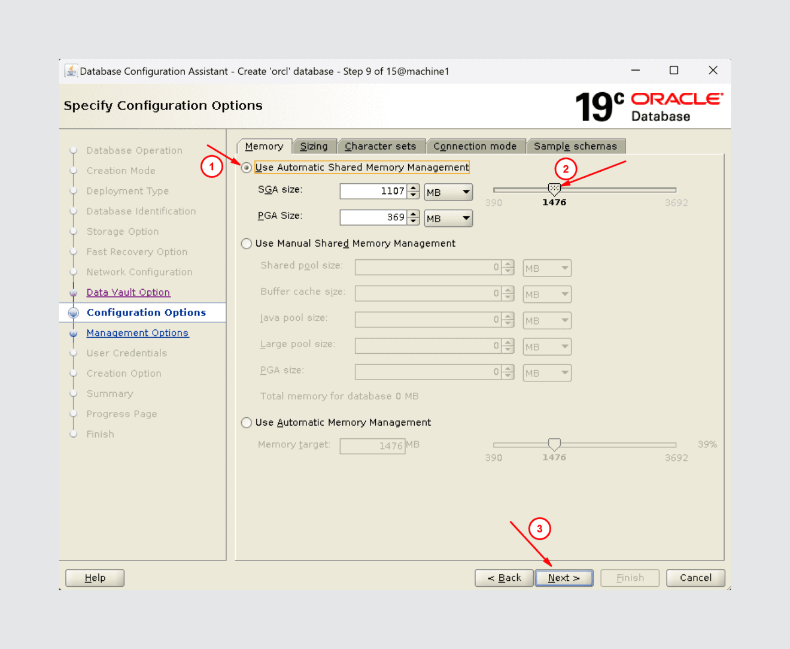Image resolution: width=790 pixels, height=649 pixels.
Task: Increase SGA size with the up spinner arrow
Action: (x=414, y=188)
